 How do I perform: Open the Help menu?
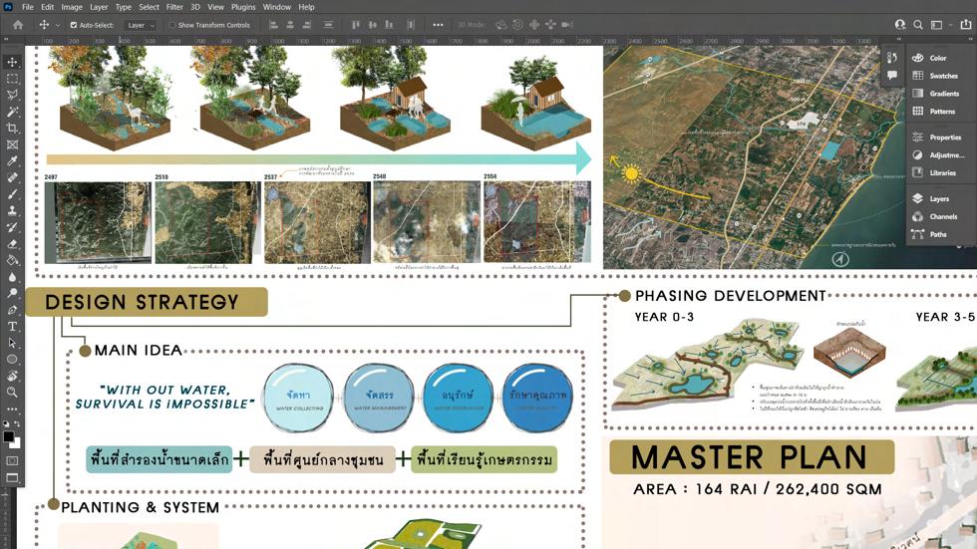[306, 7]
